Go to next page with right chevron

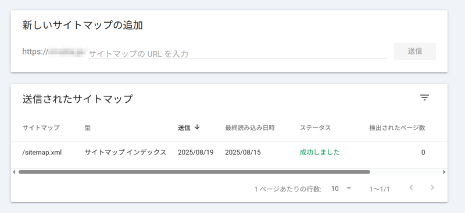pos(432,187)
